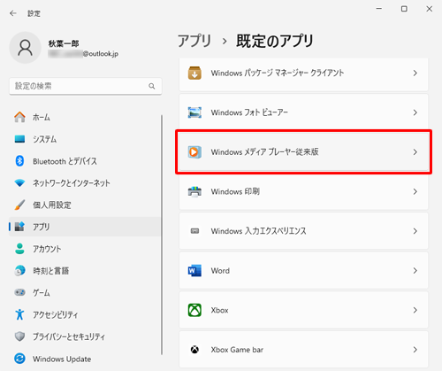Click the search magnifier icon
442x371 pixels.
[x=152, y=86]
